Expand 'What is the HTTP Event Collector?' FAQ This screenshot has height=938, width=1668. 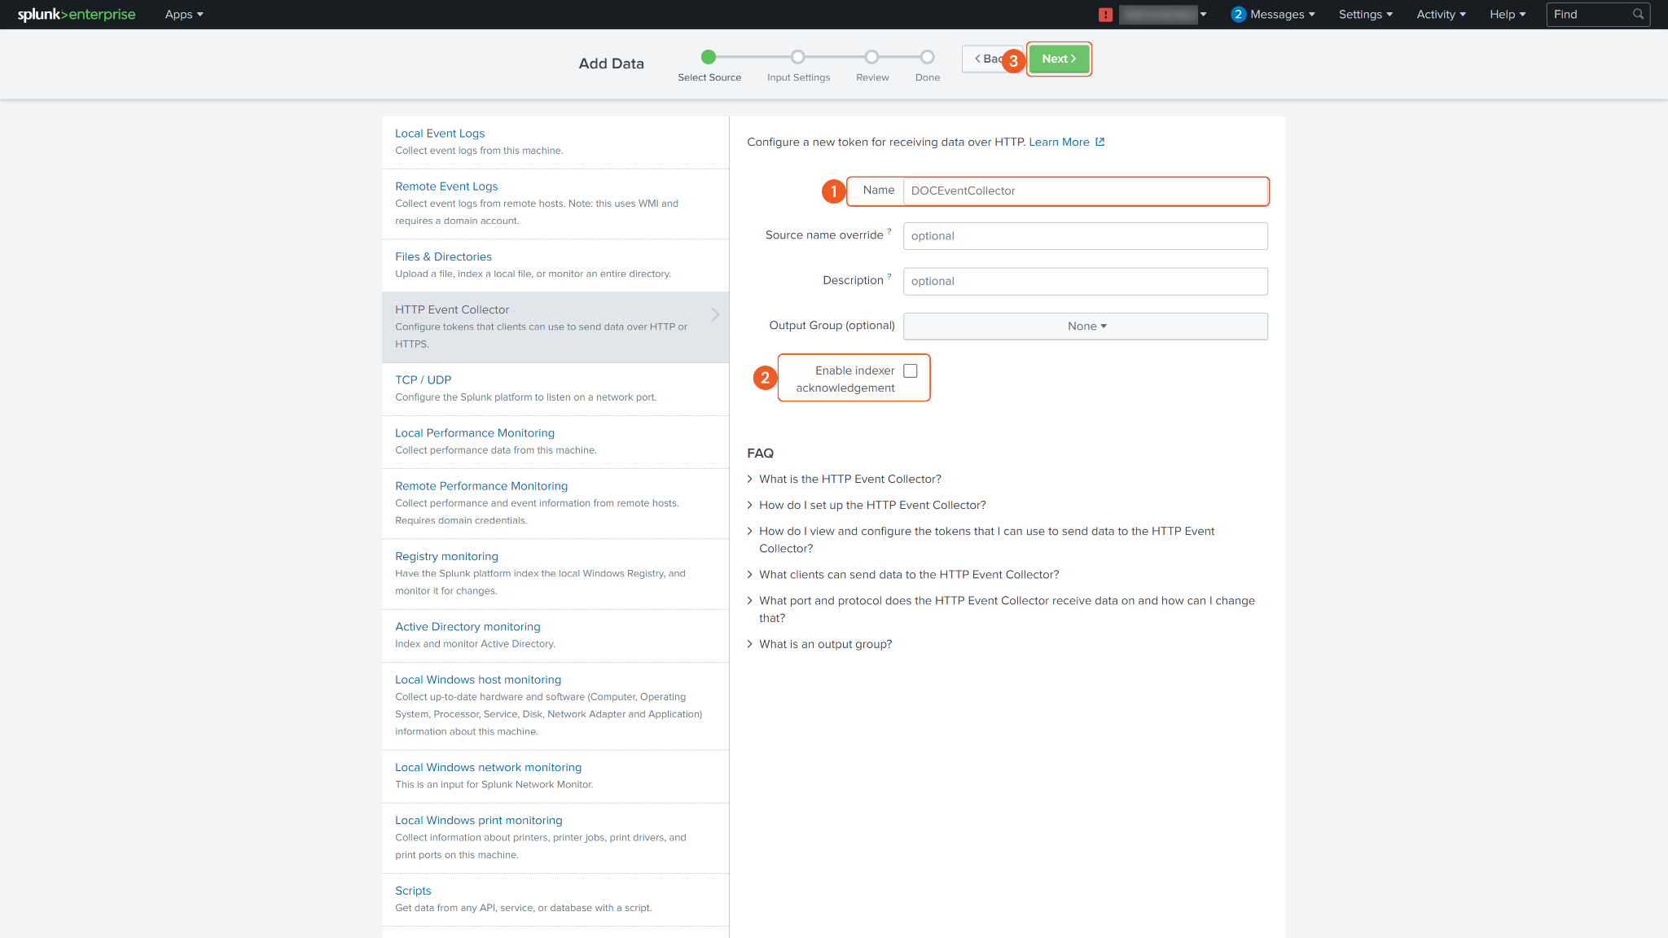pyautogui.click(x=849, y=479)
